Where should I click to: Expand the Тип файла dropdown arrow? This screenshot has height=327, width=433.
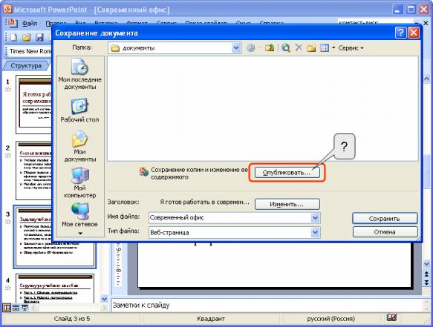tap(316, 232)
